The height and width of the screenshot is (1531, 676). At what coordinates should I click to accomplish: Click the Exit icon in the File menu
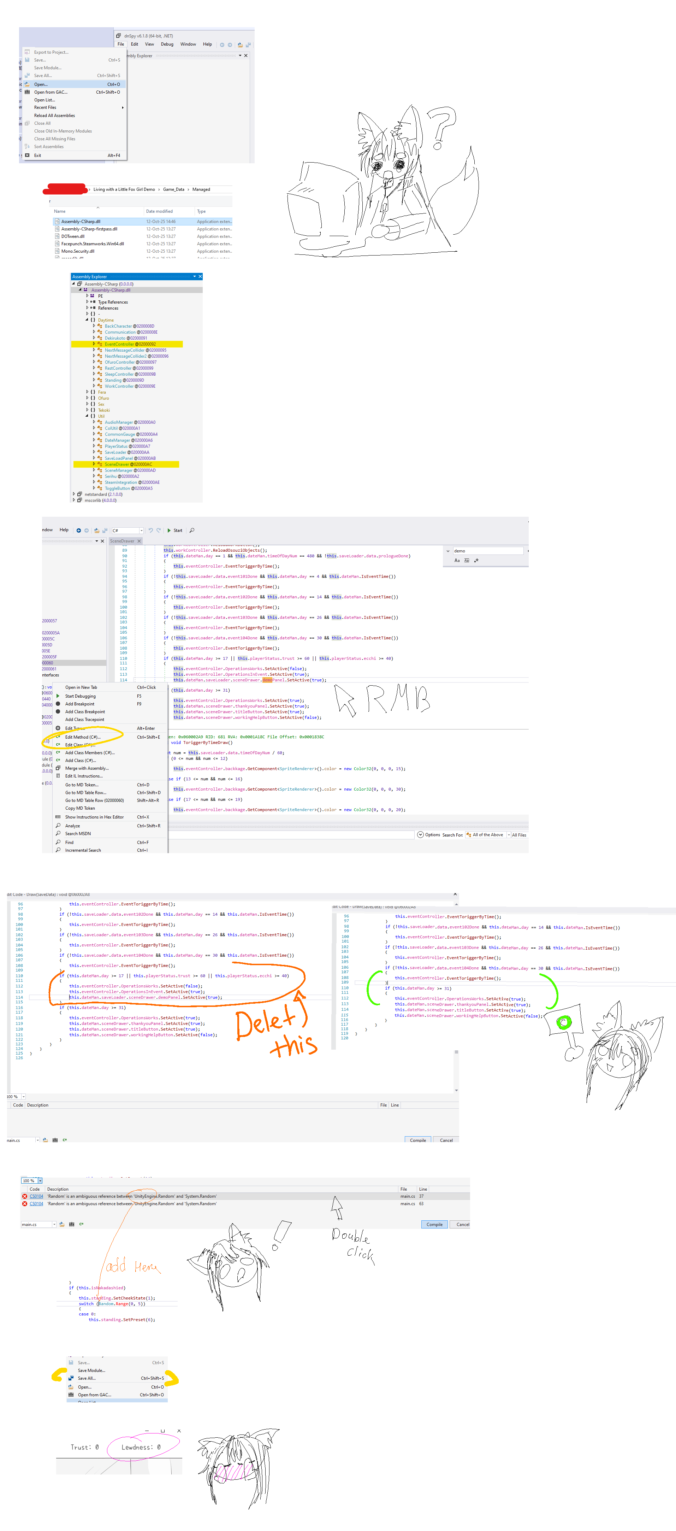tap(27, 155)
